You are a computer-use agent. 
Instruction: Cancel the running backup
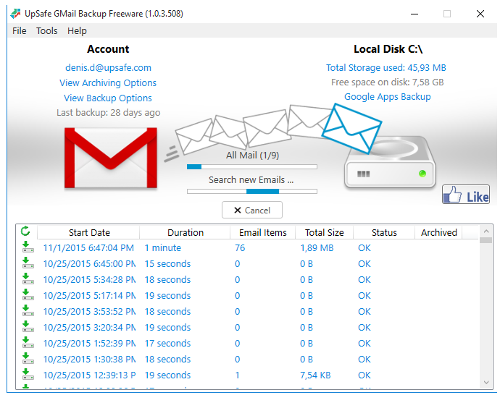click(252, 210)
